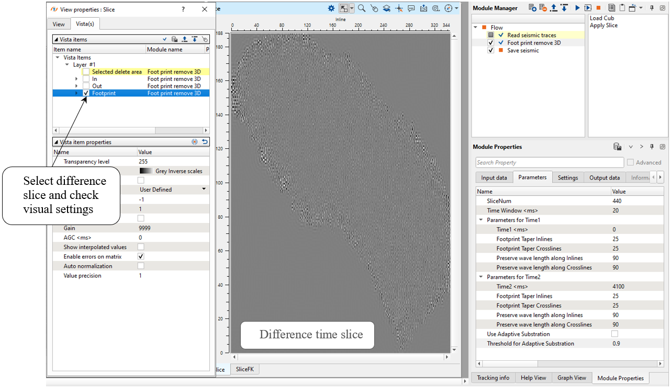Open the SliceFK tab
The height and width of the screenshot is (389, 671).
(245, 369)
